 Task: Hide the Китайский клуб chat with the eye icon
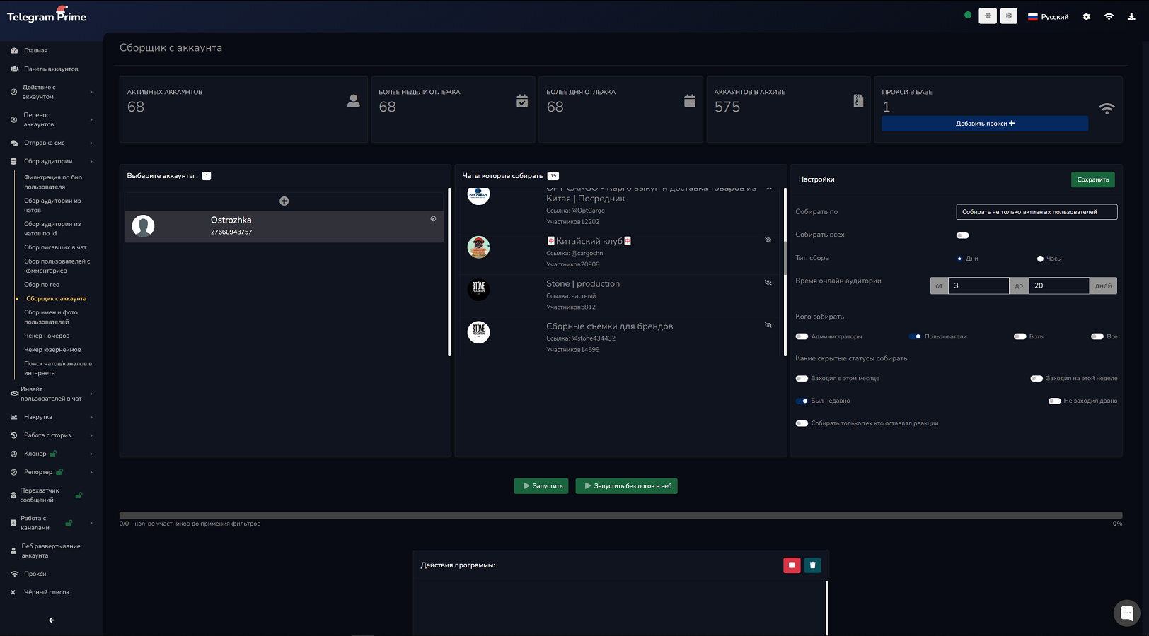click(x=768, y=240)
